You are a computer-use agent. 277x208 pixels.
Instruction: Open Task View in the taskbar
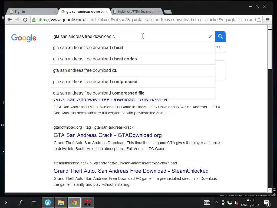click(34, 202)
